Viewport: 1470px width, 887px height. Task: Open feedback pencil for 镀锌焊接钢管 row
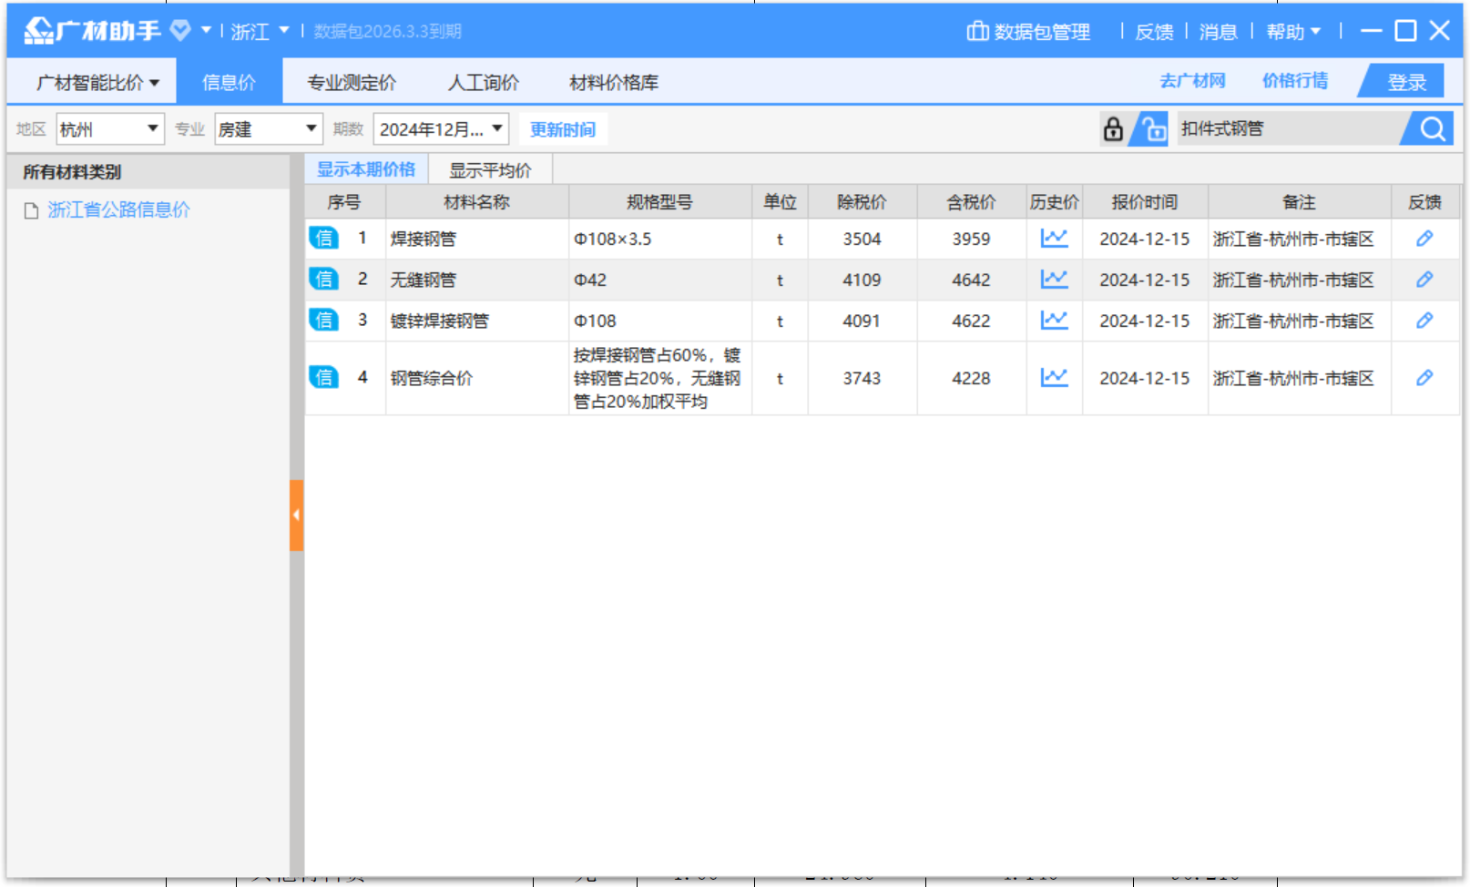(1425, 320)
